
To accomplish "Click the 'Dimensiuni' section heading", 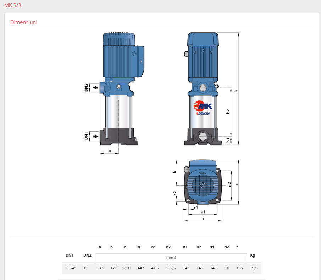I will click(24, 22).
